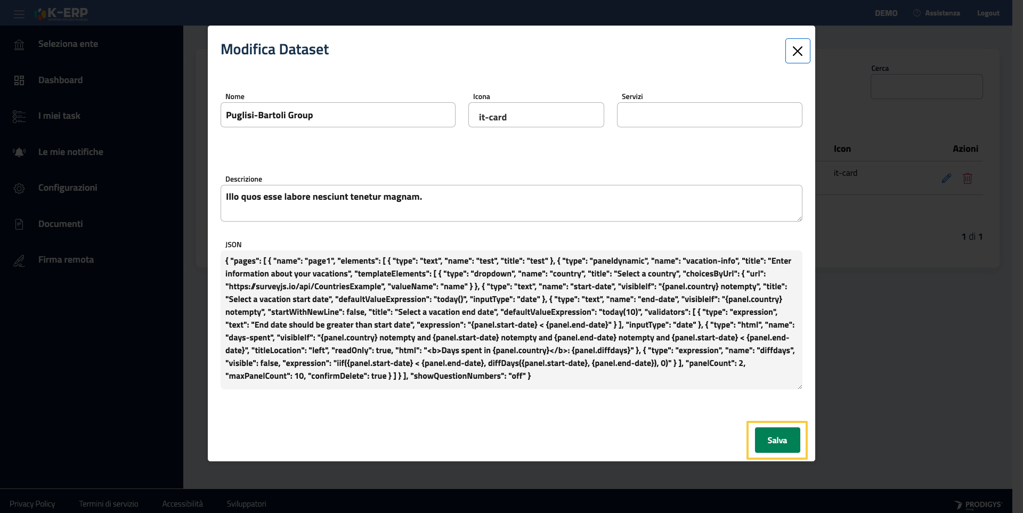Close the Modifica Dataset dialog
The width and height of the screenshot is (1023, 513).
pyautogui.click(x=797, y=51)
